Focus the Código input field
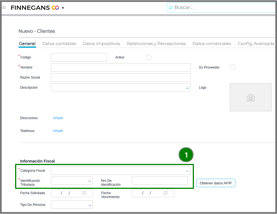The image size is (277, 214). (79, 57)
